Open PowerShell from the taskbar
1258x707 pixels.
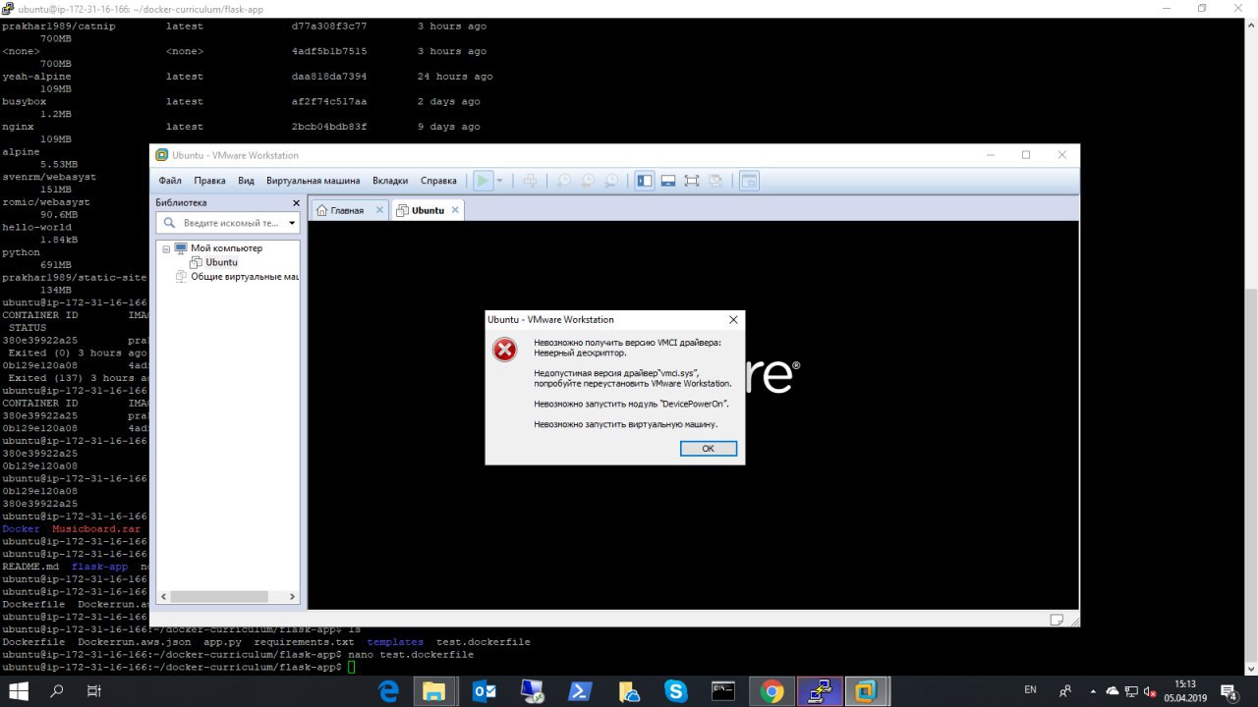pos(581,691)
